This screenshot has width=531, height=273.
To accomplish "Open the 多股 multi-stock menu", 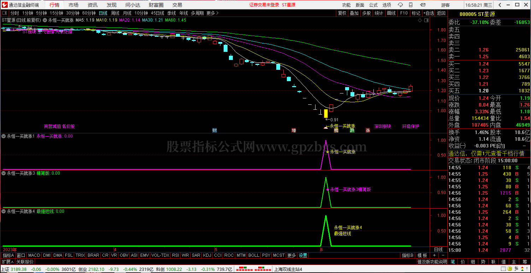I will pyautogui.click(x=366, y=13).
